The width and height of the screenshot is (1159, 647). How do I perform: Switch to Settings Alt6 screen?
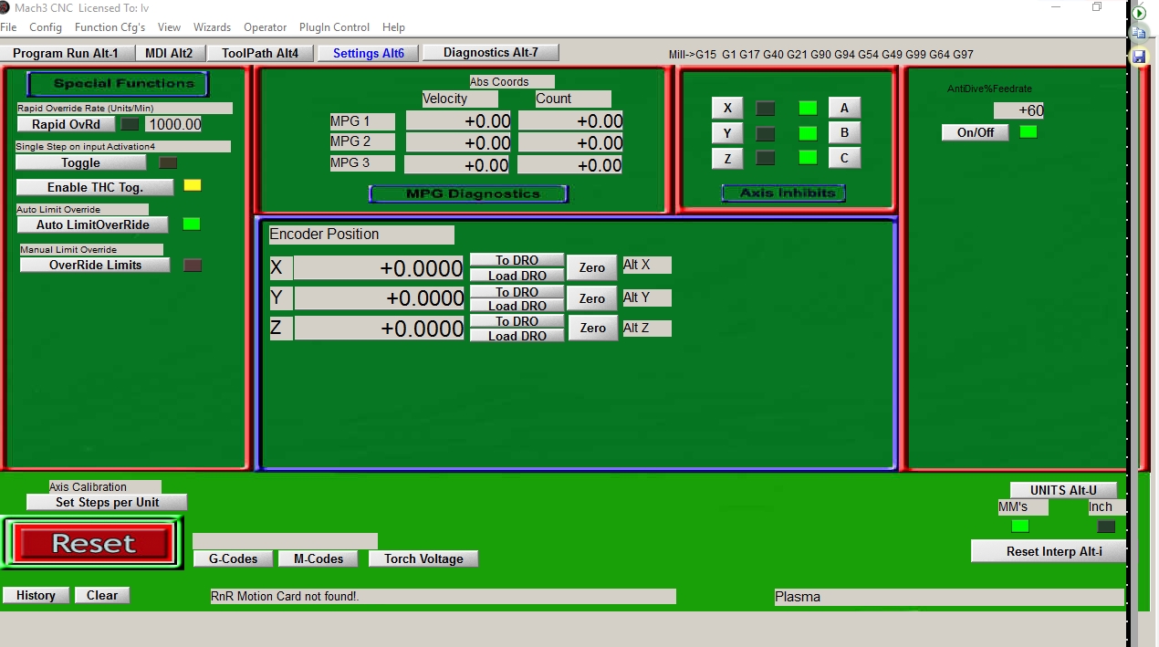point(368,53)
